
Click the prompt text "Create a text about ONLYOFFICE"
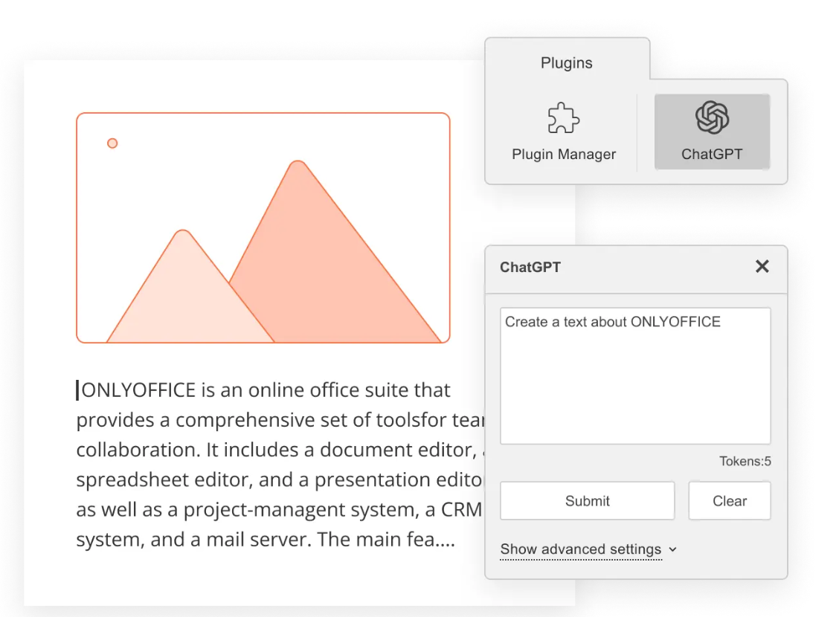pos(612,322)
